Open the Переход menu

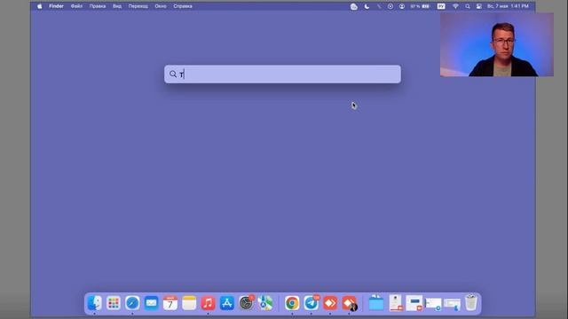coord(138,6)
